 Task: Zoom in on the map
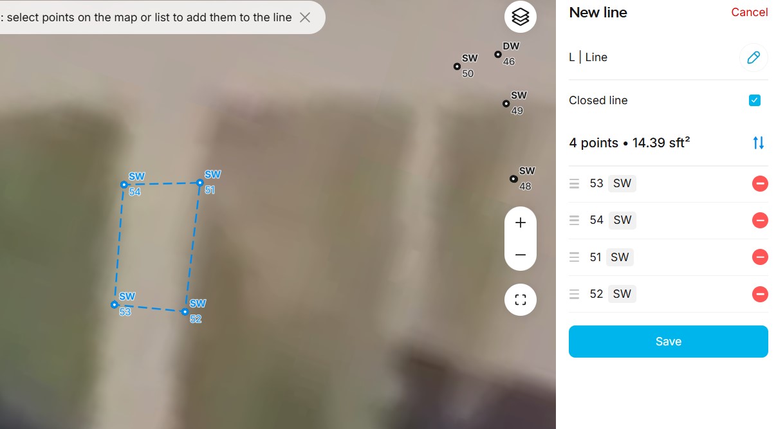tap(521, 223)
